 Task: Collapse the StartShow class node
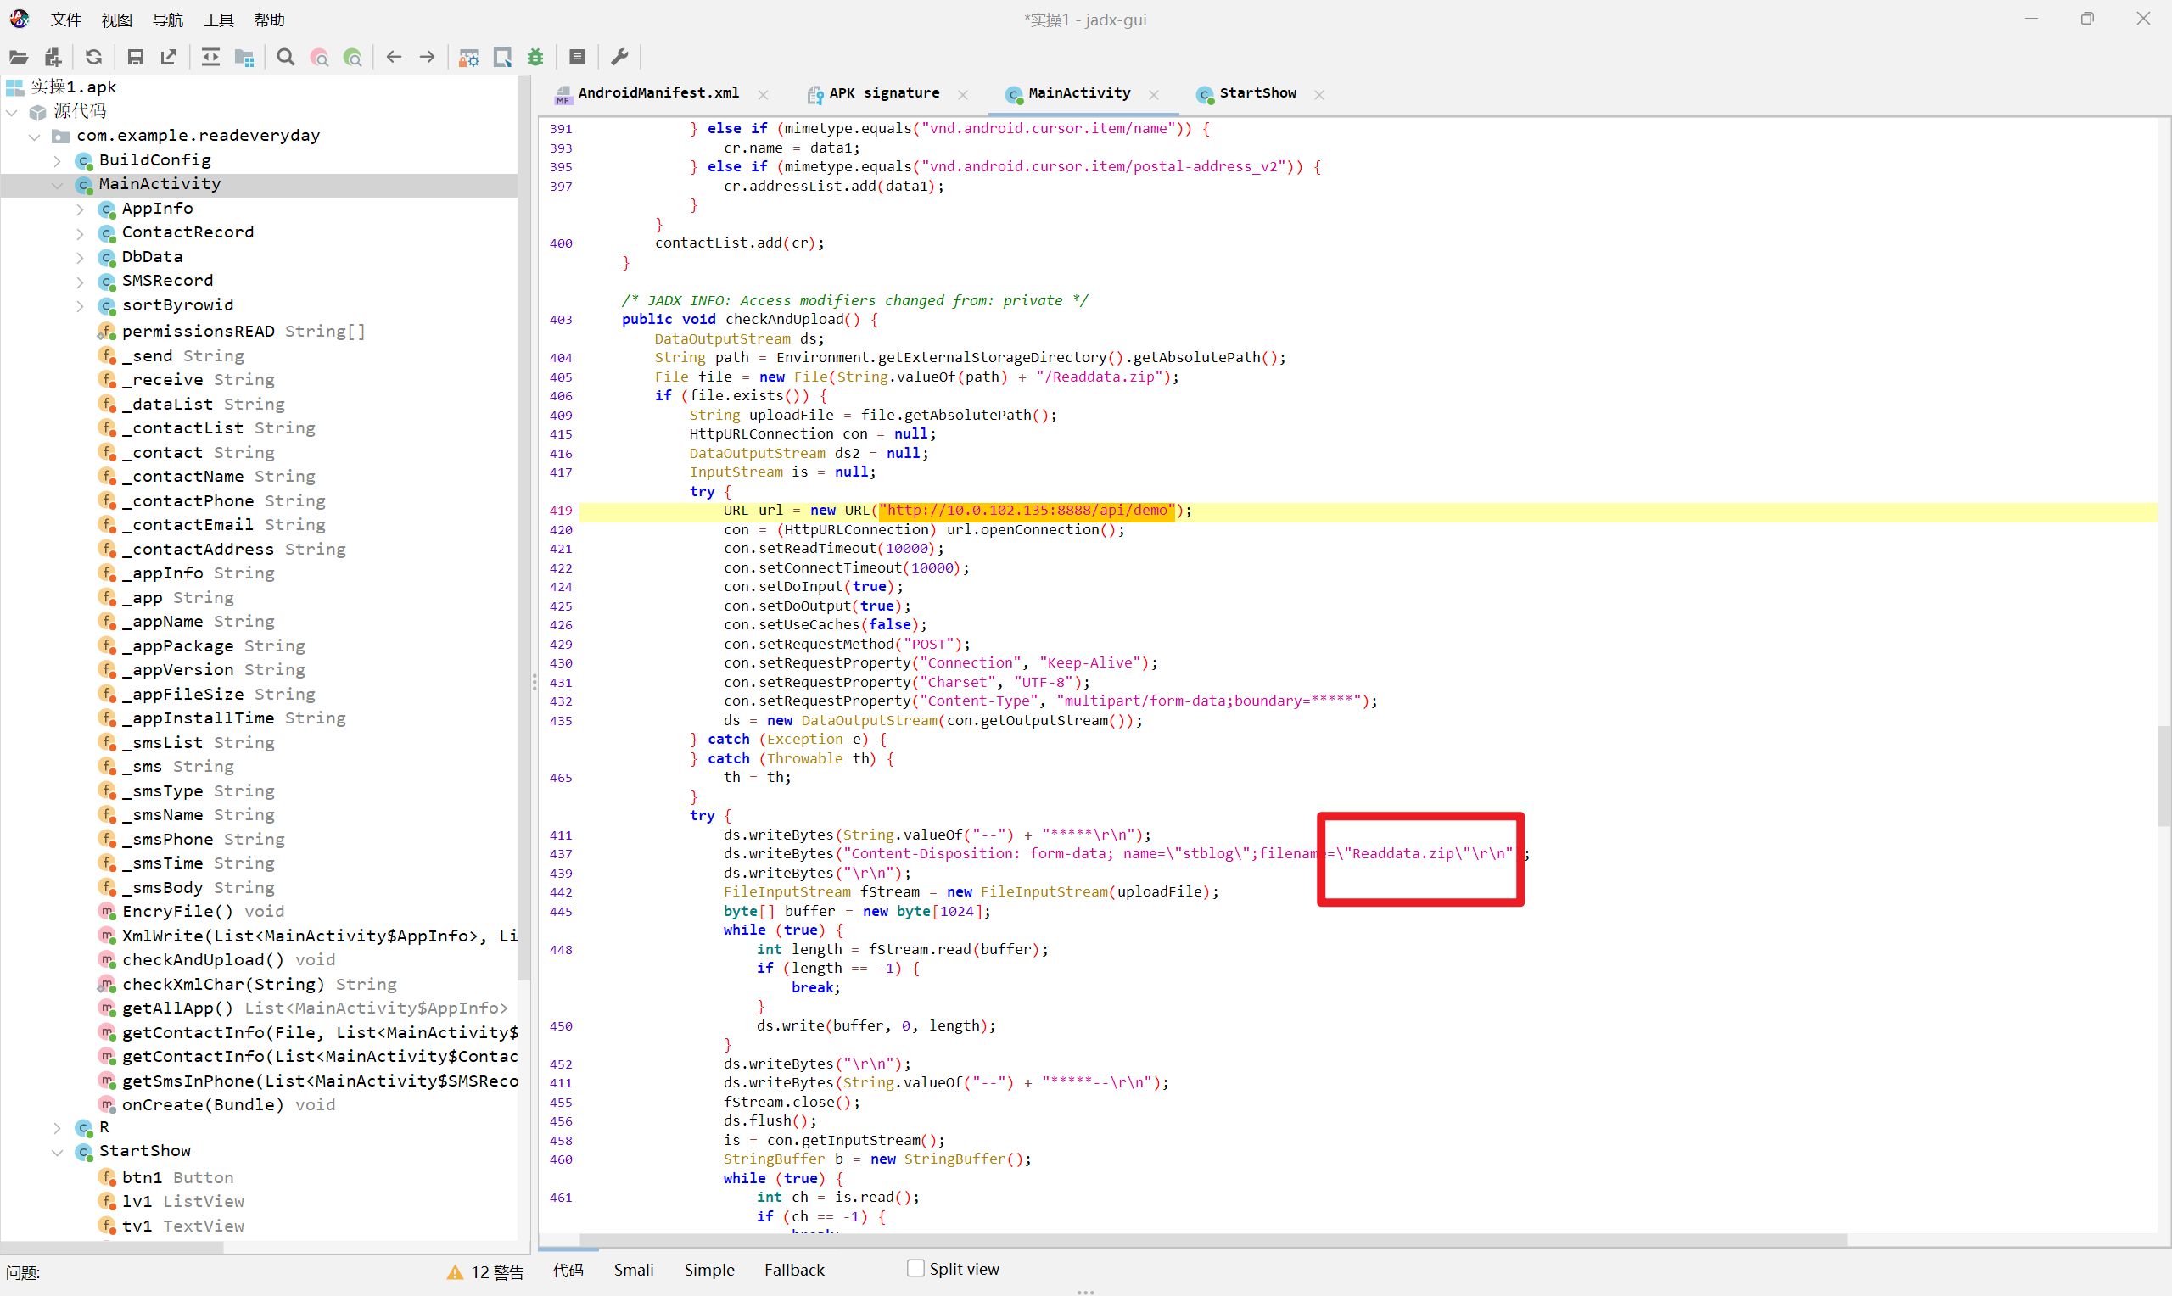[x=58, y=1152]
